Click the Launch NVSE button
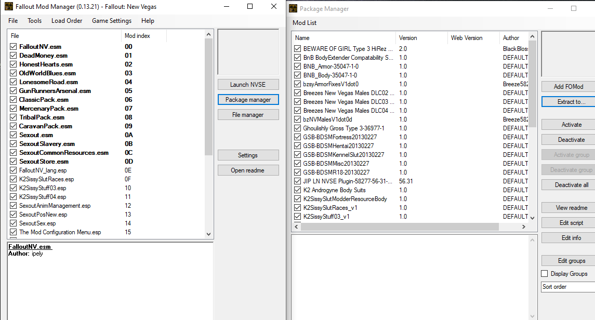 coord(248,85)
